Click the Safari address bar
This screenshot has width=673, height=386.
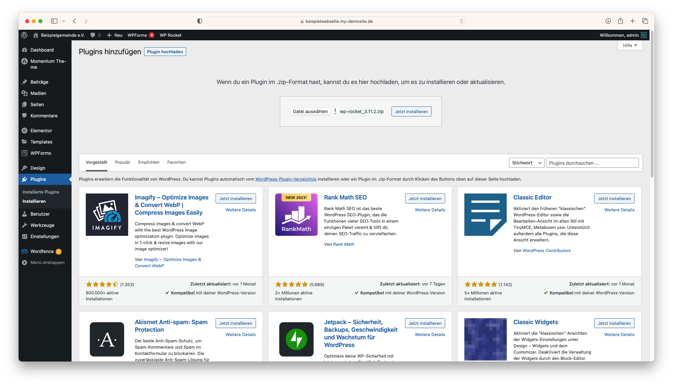click(336, 21)
